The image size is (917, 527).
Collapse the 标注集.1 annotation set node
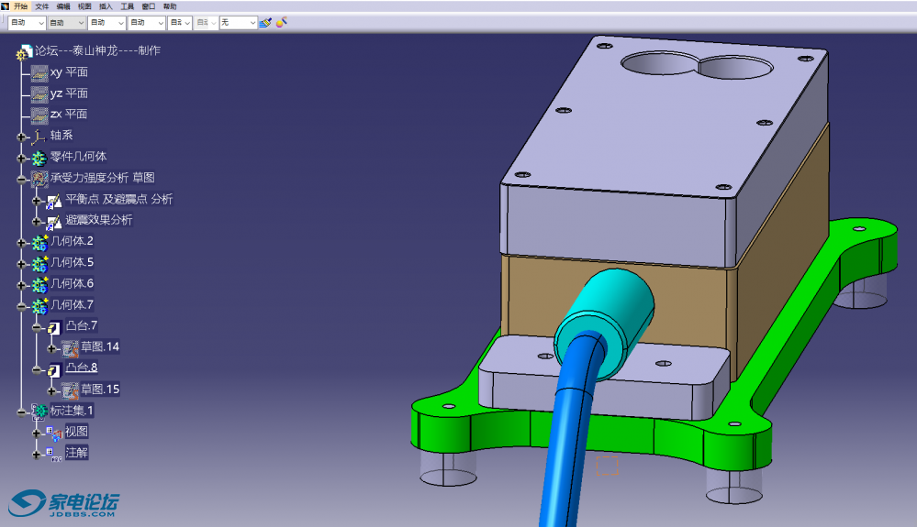(22, 411)
